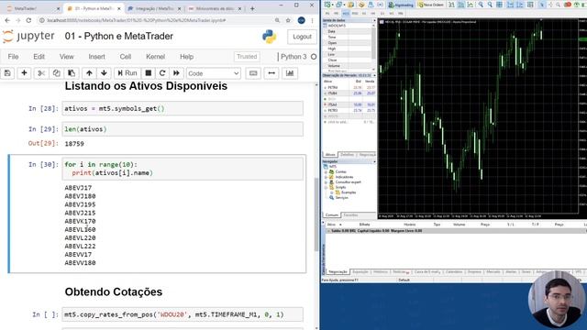Screen dimensions: 587x330
Task: Paste cells below in the Jupyter toolbar
Action: (72, 73)
